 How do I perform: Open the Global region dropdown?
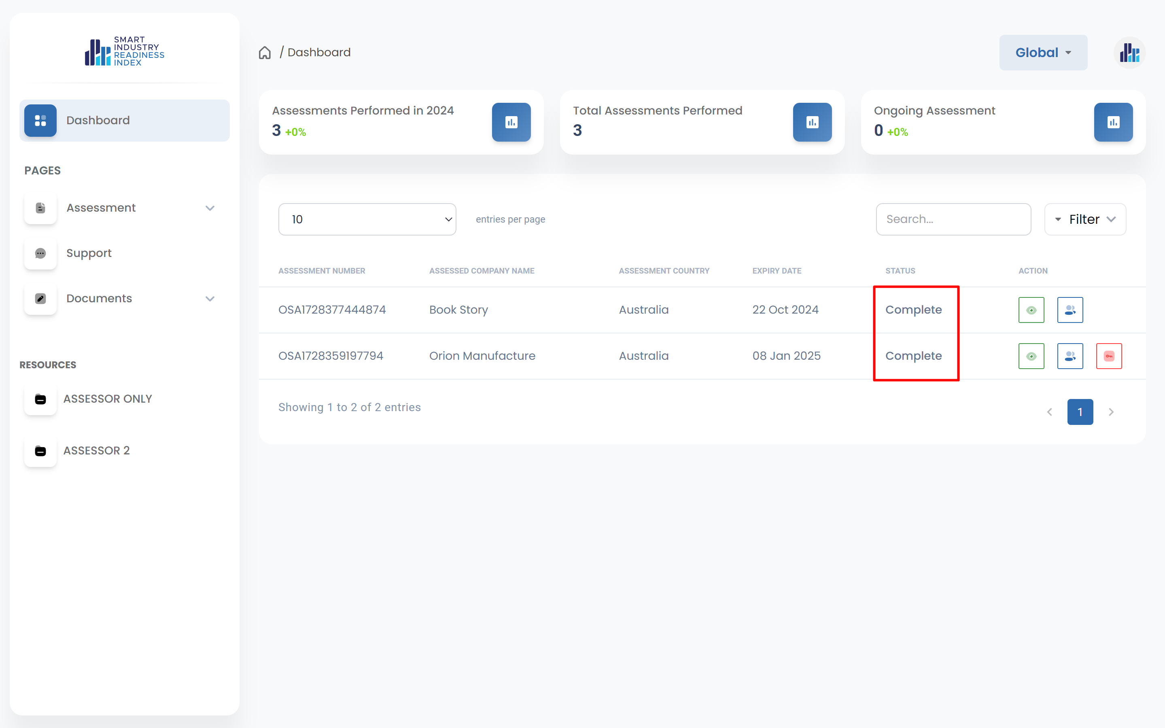coord(1043,53)
